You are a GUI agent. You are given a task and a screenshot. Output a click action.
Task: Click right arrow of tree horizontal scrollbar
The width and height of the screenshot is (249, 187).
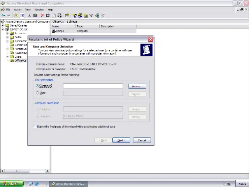[x=47, y=171]
